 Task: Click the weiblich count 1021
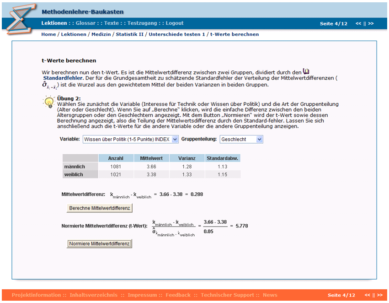116,174
